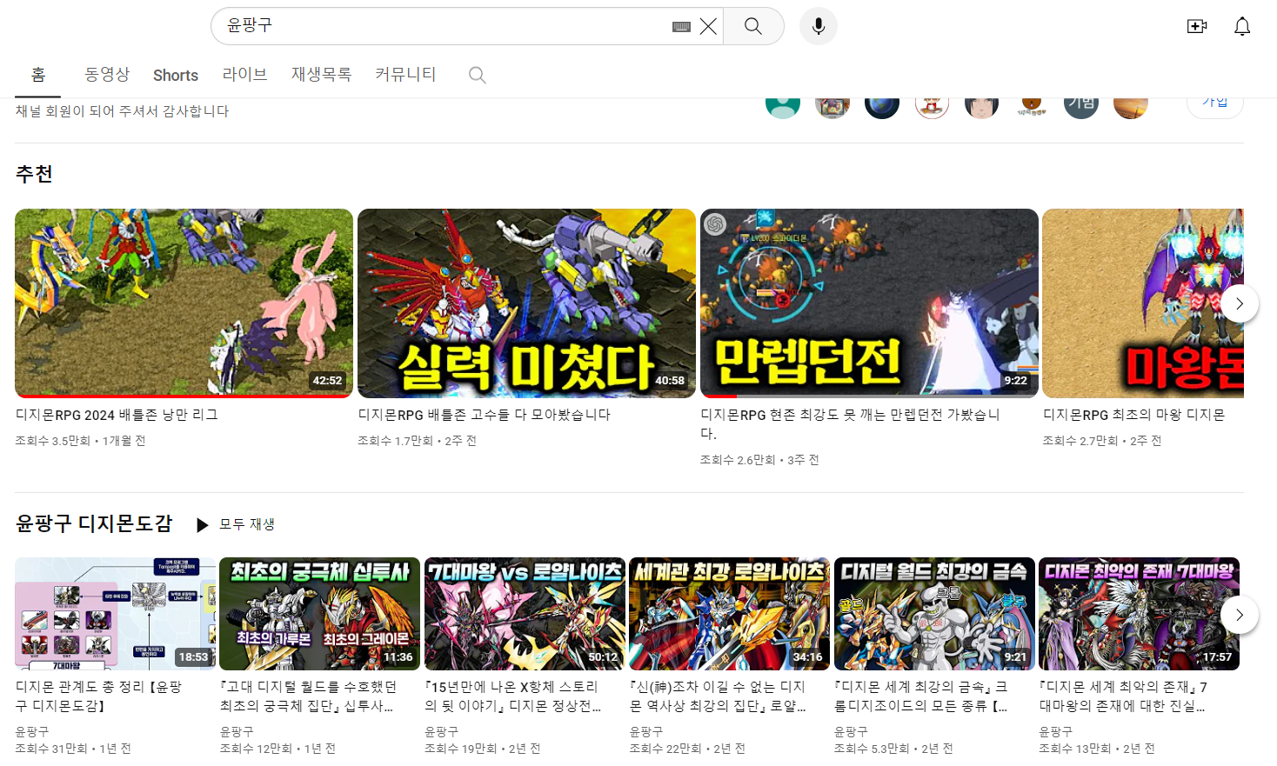The width and height of the screenshot is (1277, 766).
Task: Click the text 조회수 12만회 • 1년 전
Action: point(278,749)
